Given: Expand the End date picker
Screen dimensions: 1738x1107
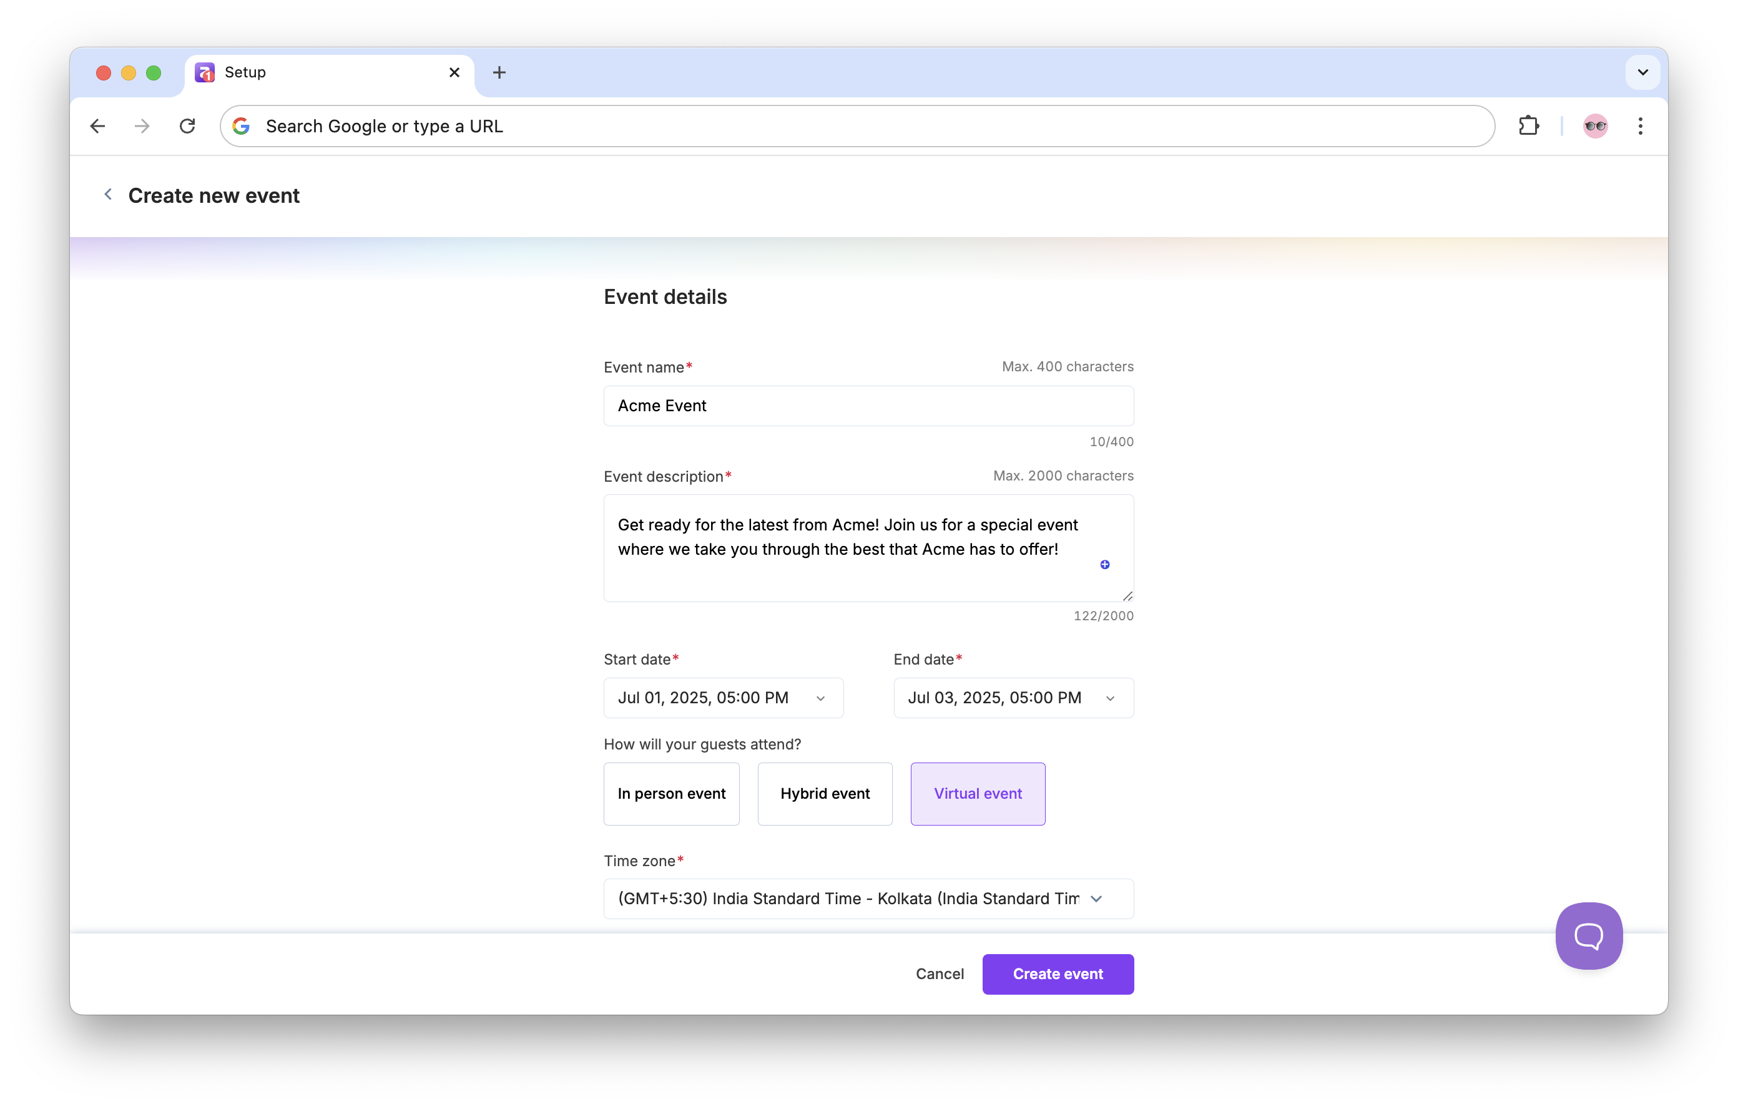Looking at the screenshot, I should coord(1013,698).
